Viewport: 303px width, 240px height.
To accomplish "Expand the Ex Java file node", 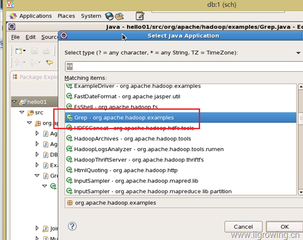I will [x=37, y=165].
